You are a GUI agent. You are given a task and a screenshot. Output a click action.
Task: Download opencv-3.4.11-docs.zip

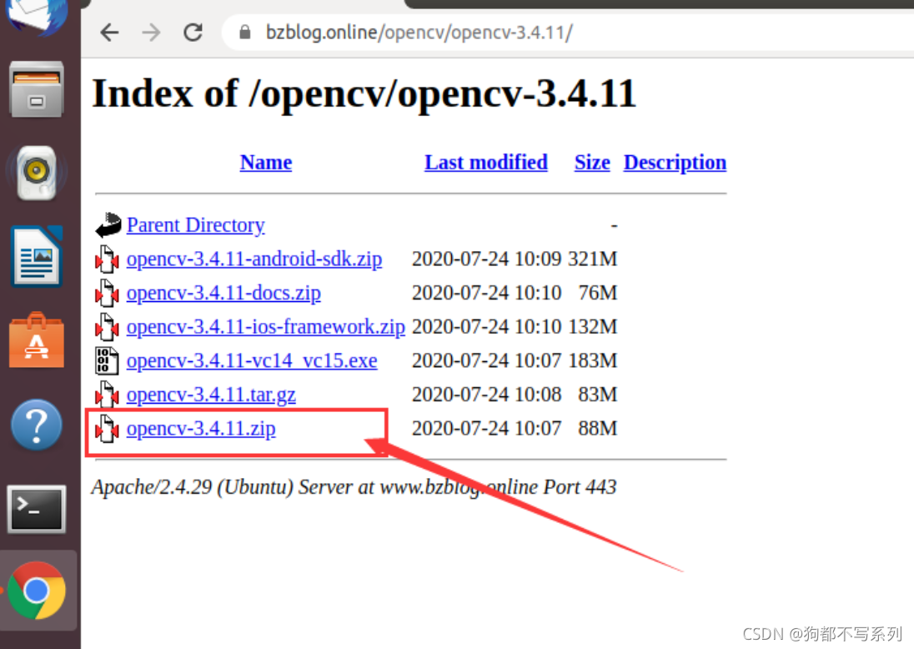pyautogui.click(x=223, y=293)
